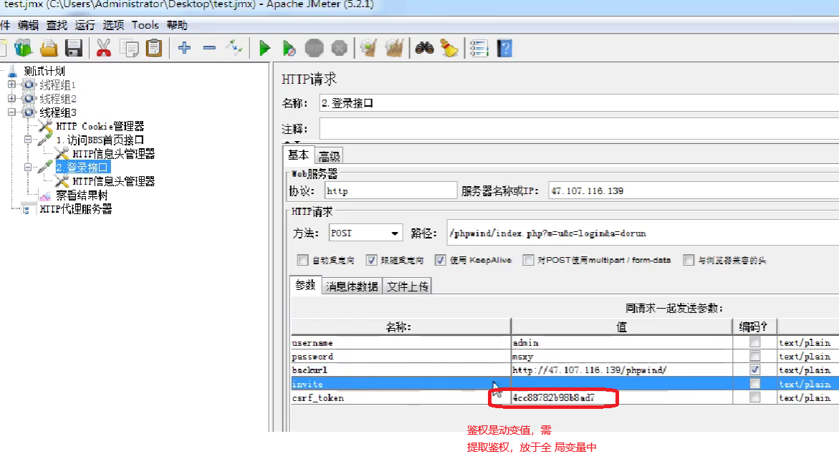Start the test with green play icon
The height and width of the screenshot is (454, 839).
click(264, 48)
